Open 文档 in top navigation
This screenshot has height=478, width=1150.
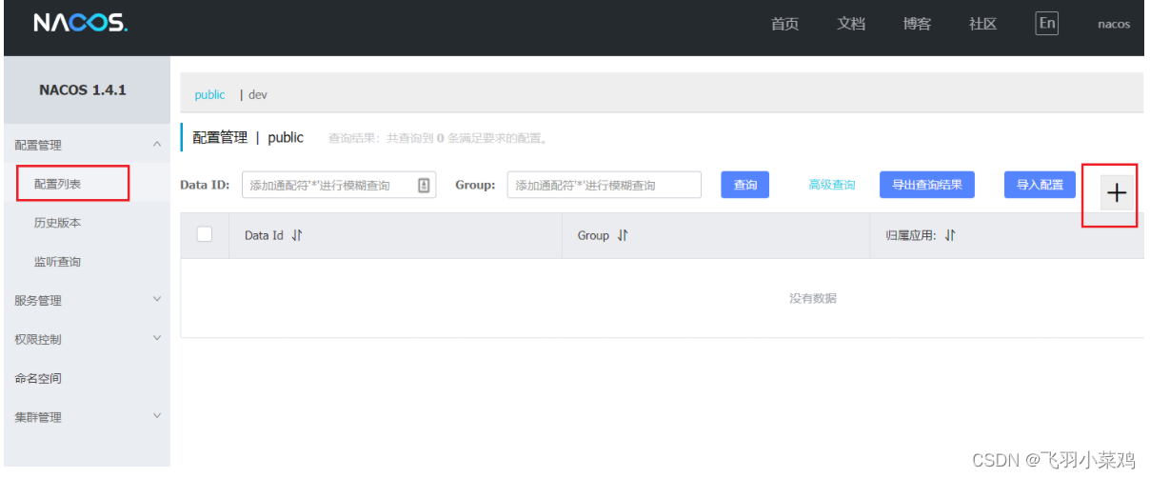point(851,25)
